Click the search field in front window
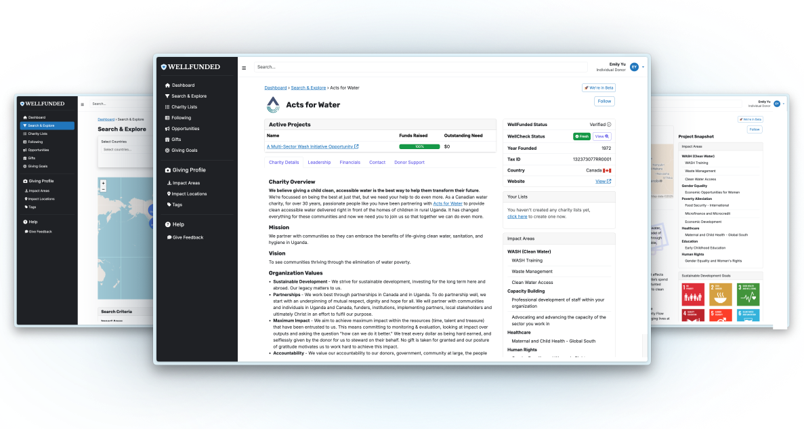 coord(421,67)
